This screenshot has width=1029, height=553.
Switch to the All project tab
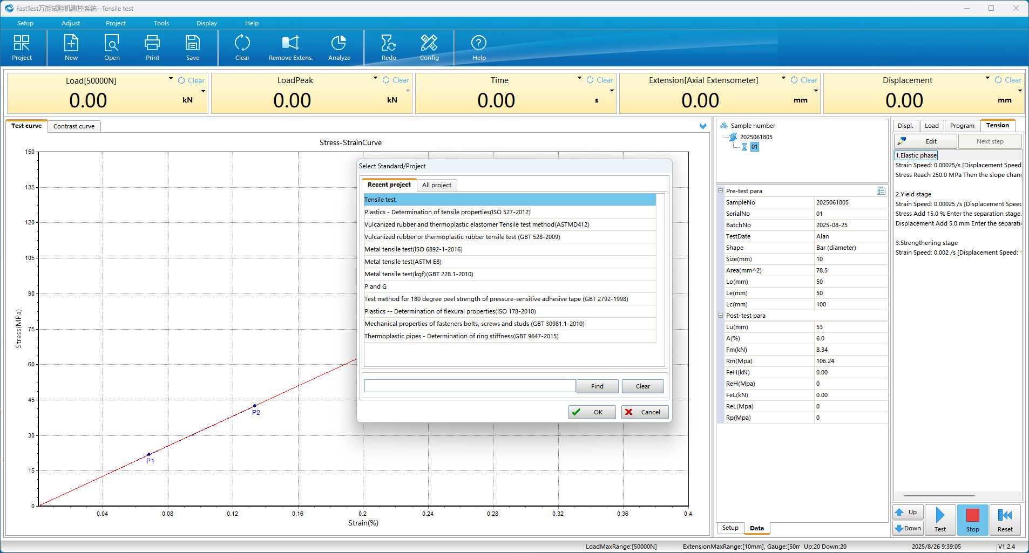tap(436, 185)
